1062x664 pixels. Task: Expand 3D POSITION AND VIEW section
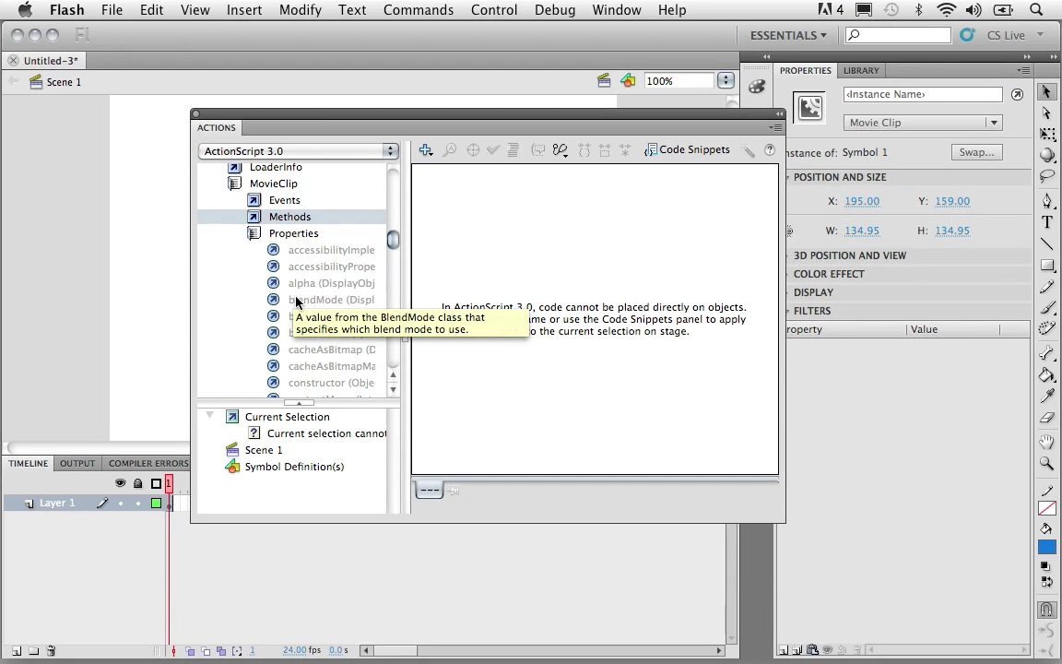[849, 255]
